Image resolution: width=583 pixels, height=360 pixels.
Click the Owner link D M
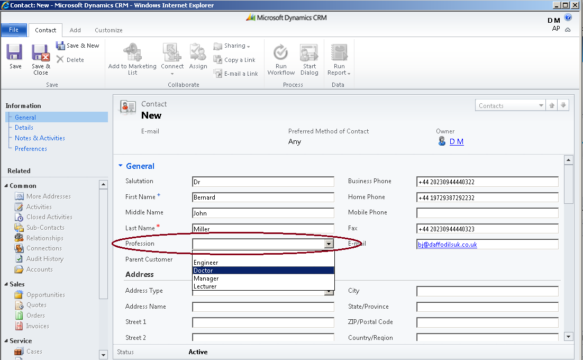coord(457,141)
